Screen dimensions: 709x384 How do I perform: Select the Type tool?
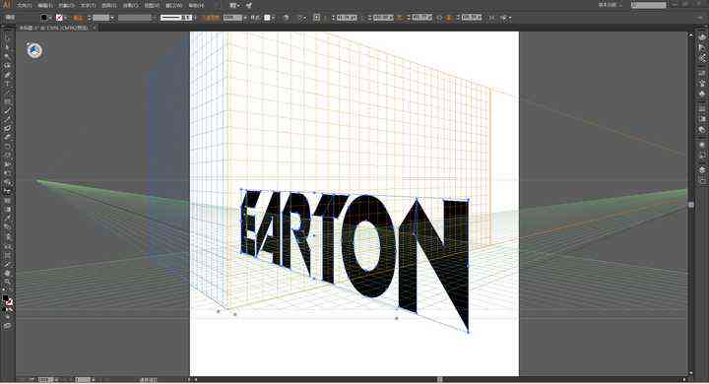pos(7,84)
